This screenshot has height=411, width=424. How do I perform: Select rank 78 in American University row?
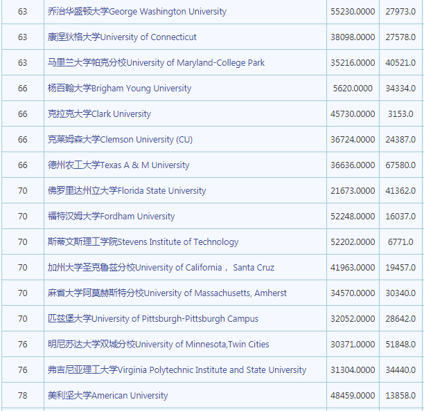(x=23, y=396)
